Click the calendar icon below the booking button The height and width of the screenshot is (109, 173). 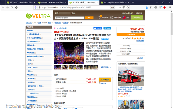click(x=99, y=83)
